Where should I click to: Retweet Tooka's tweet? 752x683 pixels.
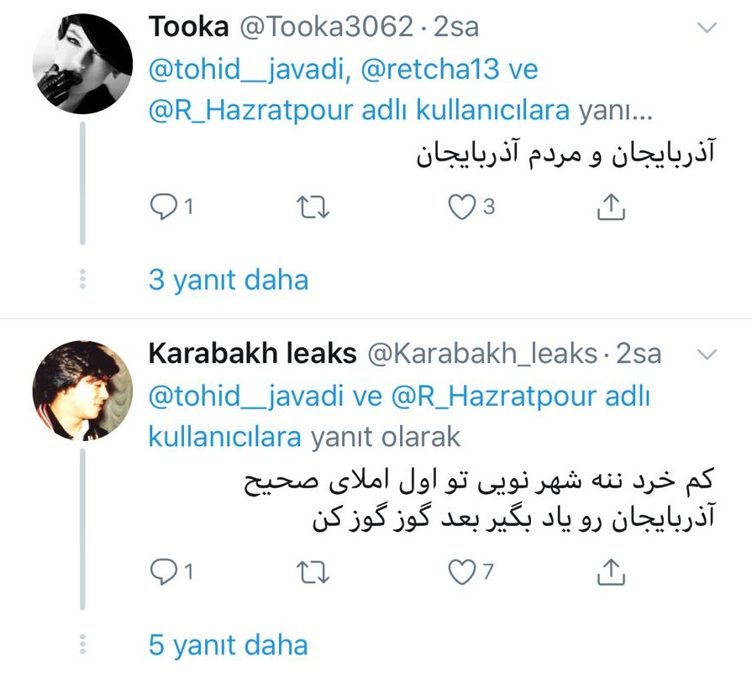(313, 207)
